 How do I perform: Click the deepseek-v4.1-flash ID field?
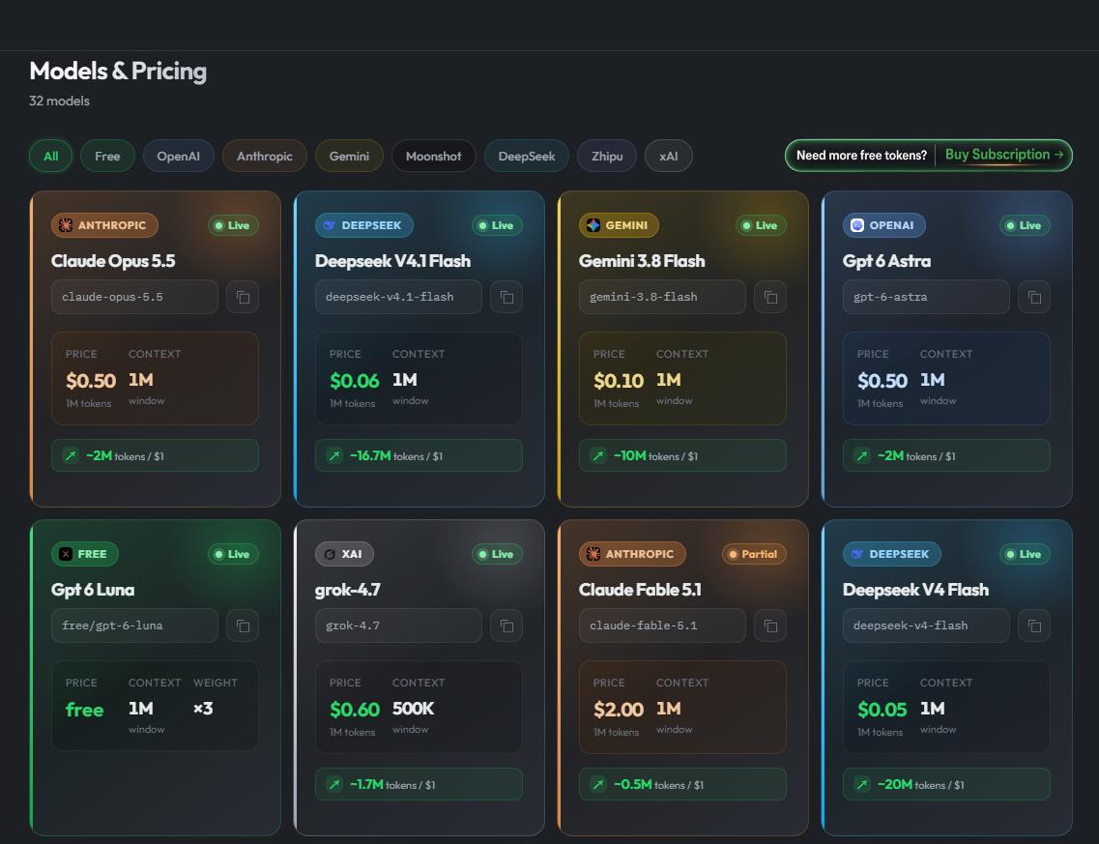click(x=398, y=297)
